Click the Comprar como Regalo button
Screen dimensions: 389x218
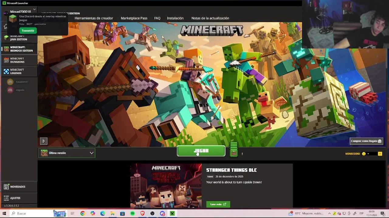[366, 141]
